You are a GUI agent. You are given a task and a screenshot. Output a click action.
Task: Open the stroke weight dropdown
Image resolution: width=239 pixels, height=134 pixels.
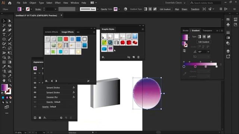56,9
